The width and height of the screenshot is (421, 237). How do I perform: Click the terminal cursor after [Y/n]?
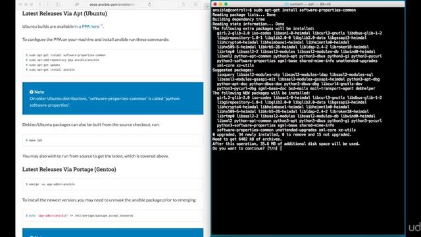281,148
